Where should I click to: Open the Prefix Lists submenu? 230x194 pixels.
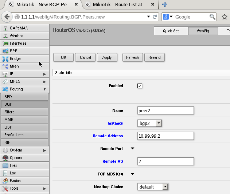[x=24, y=135]
